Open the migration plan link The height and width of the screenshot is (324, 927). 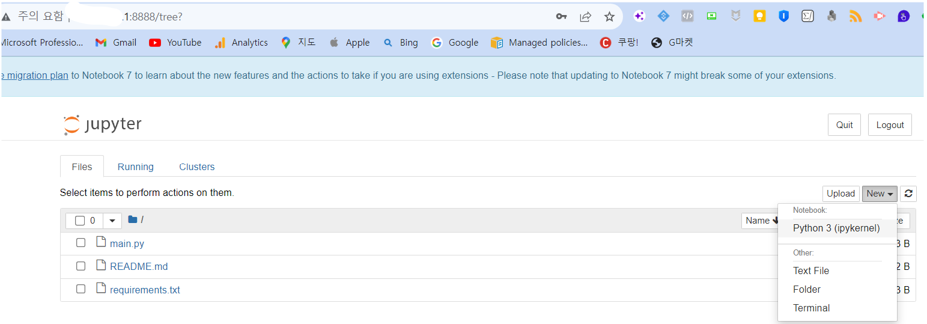coord(34,76)
